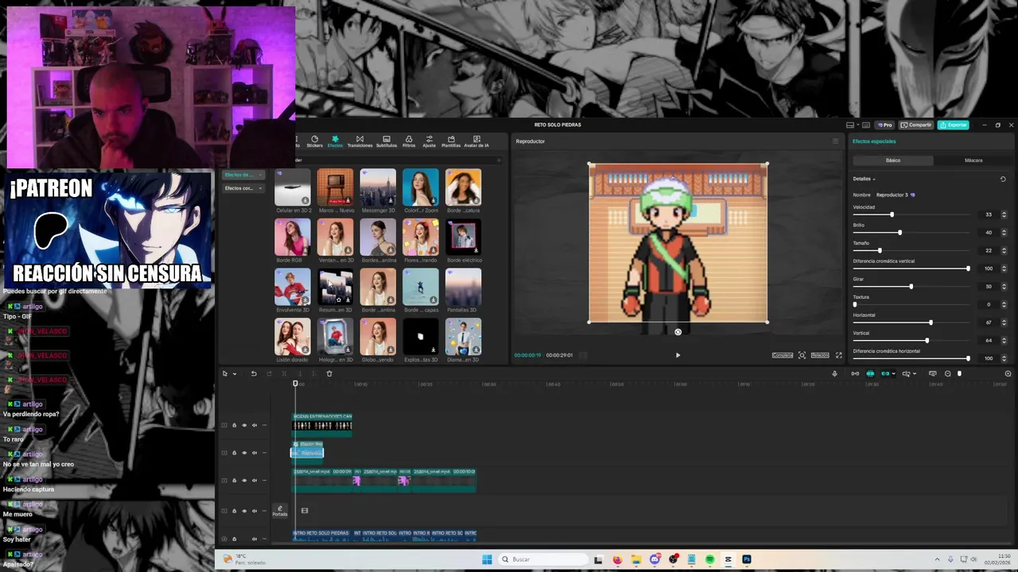This screenshot has width=1018, height=572.
Task: Click the microphone voice-over icon
Action: point(834,373)
